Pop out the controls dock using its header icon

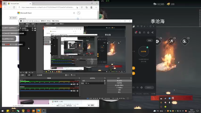(x=131, y=78)
